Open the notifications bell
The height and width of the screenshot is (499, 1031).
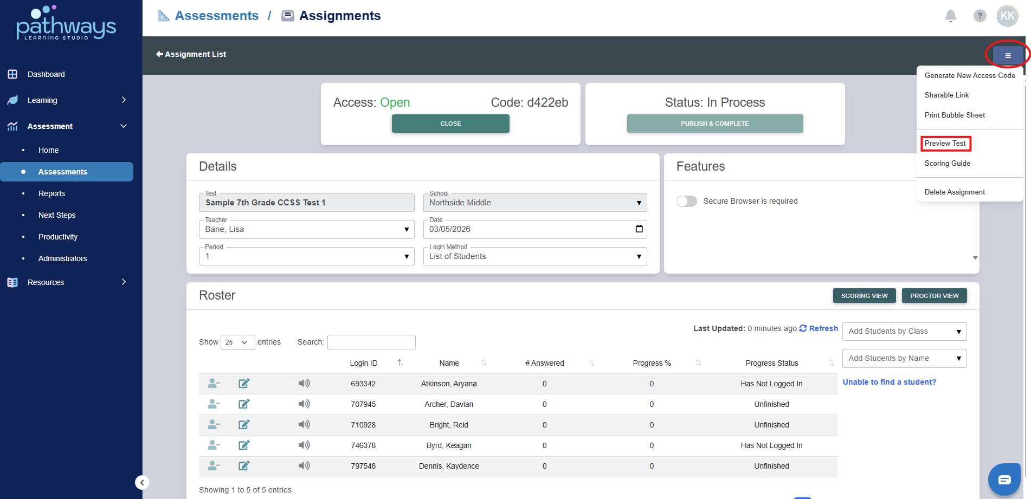[950, 16]
